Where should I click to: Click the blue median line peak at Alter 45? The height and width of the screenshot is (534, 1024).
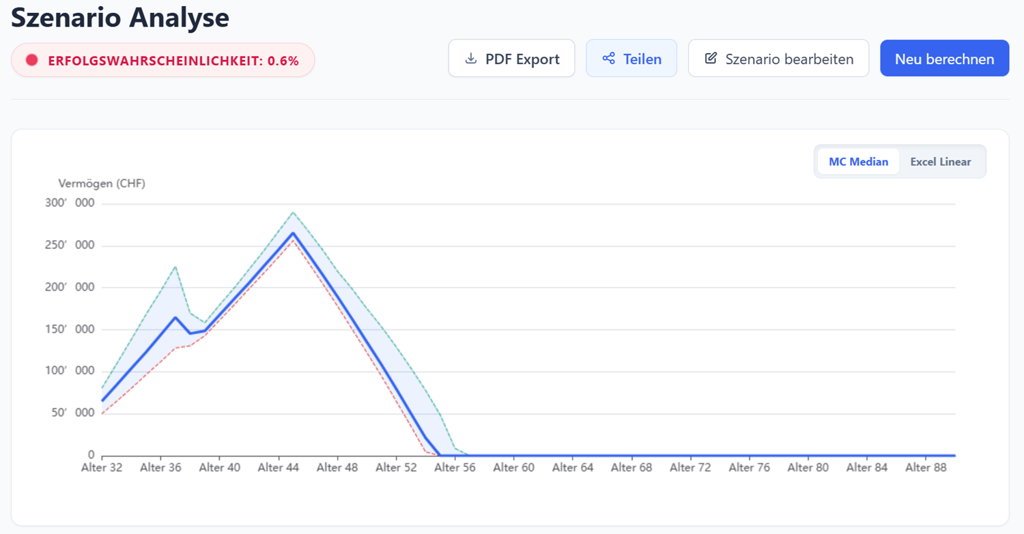(x=294, y=233)
